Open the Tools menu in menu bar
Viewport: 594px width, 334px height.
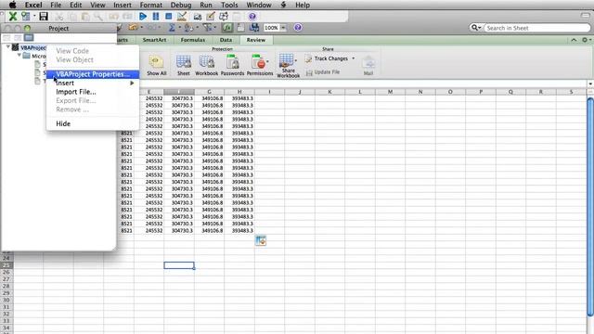tap(229, 5)
